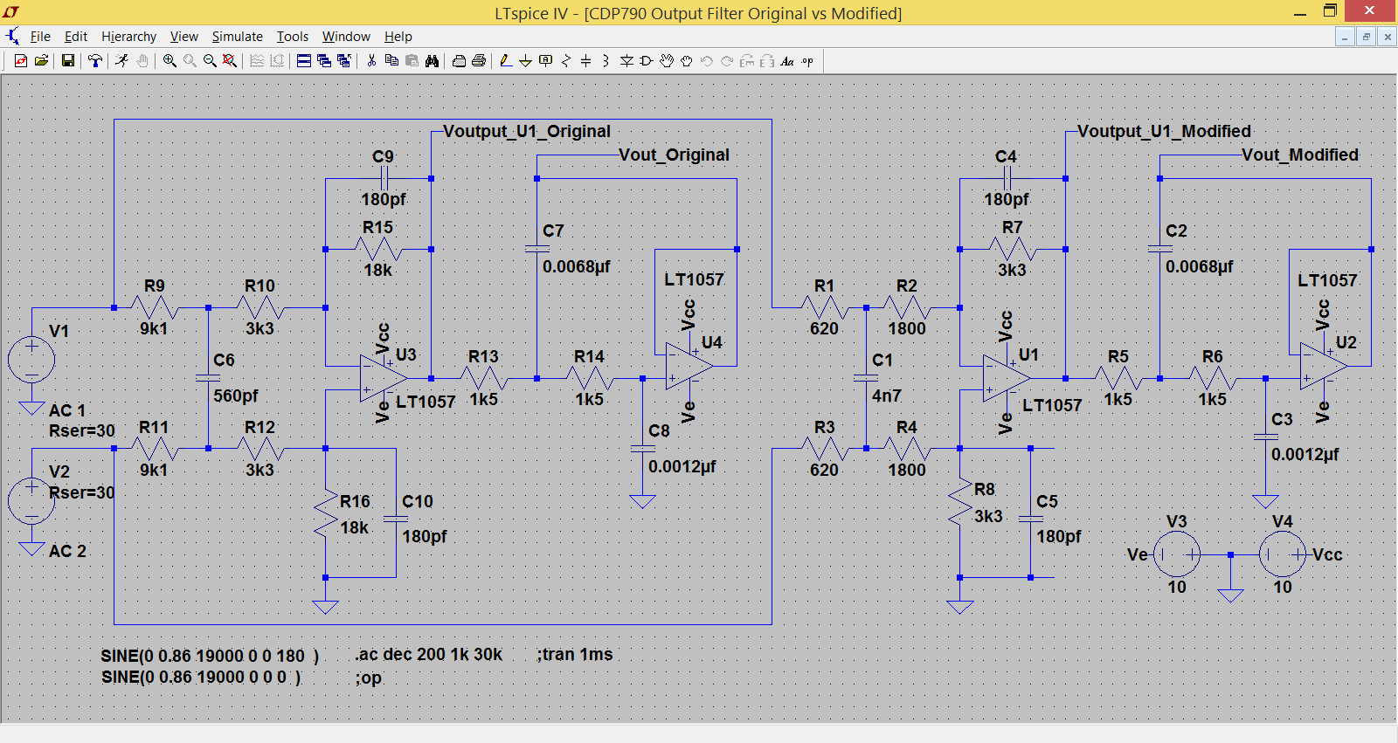This screenshot has height=743, width=1398.
Task: Click the Zoom In magnifier icon
Action: point(170,61)
